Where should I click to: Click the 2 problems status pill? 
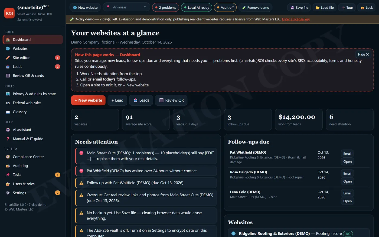click(x=166, y=7)
